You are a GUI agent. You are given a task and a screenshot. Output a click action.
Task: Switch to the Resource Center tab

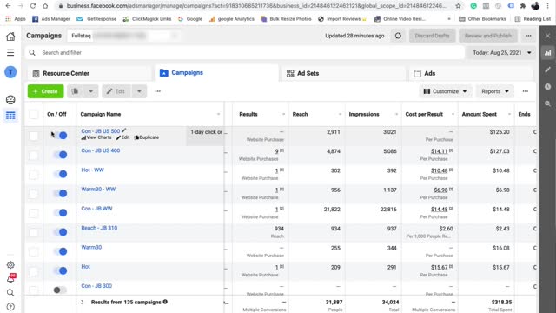click(x=89, y=73)
